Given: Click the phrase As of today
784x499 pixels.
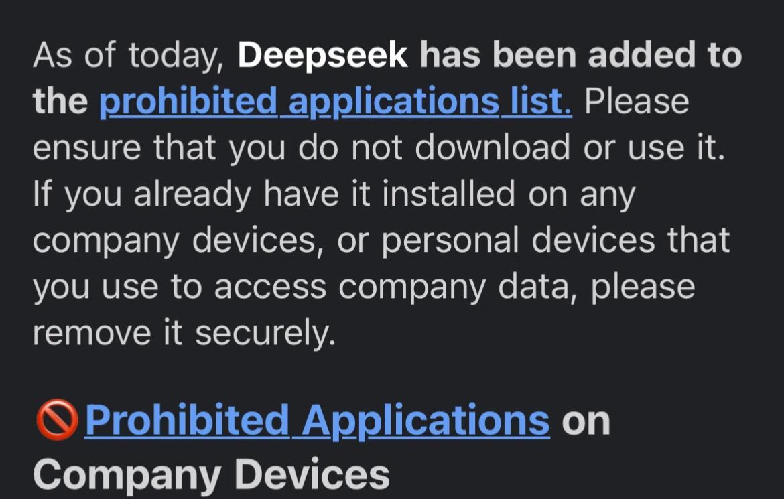Looking at the screenshot, I should click(x=129, y=56).
